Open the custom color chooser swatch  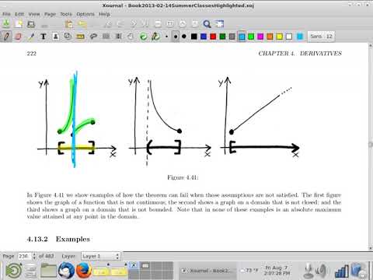coord(300,37)
